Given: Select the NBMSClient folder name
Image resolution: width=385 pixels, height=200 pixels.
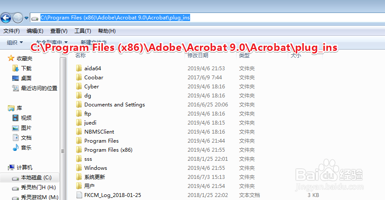Looking at the screenshot, I should click(99, 132).
